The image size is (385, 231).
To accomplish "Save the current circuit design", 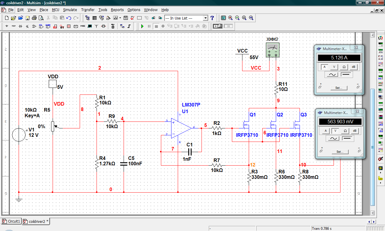I will pyautogui.click(x=27, y=18).
